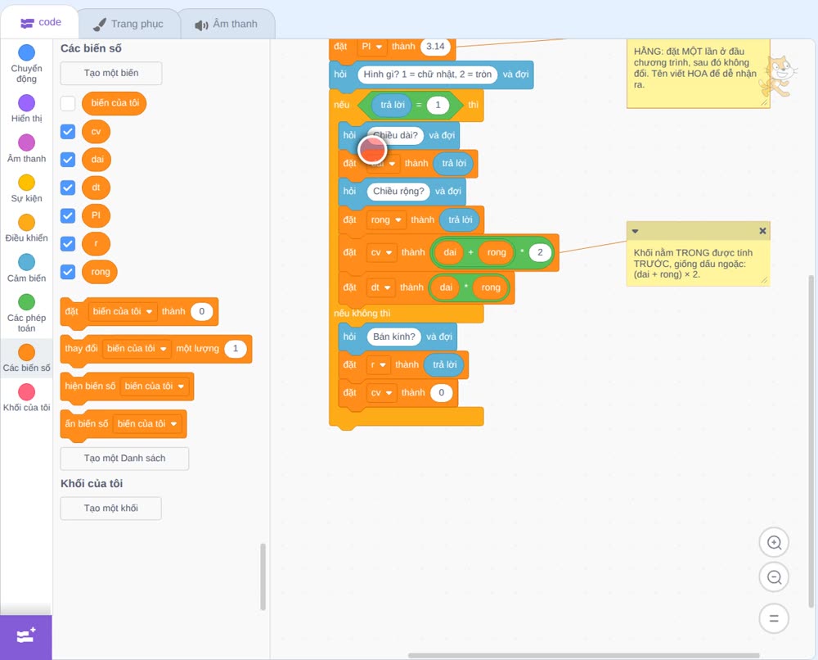Zoom out of the workspace
Screen dimensions: 818x660
pos(774,577)
